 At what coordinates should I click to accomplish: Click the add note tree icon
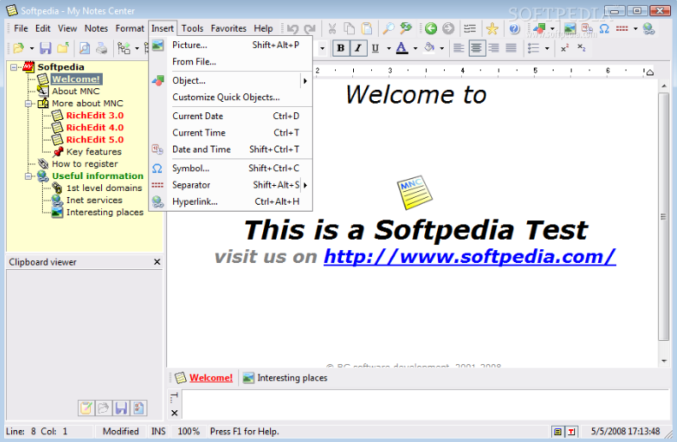(x=124, y=48)
